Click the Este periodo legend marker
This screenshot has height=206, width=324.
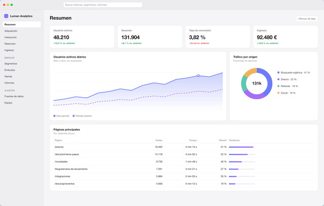tap(54, 116)
